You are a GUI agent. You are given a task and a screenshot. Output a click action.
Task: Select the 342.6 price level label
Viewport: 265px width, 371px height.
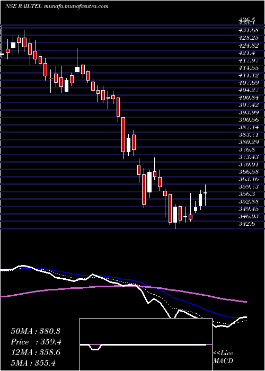click(x=248, y=224)
